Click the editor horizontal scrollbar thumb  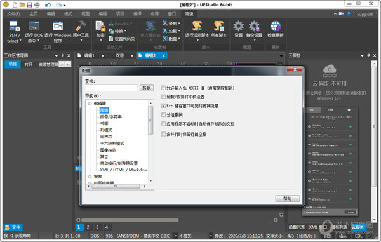click(130, 220)
